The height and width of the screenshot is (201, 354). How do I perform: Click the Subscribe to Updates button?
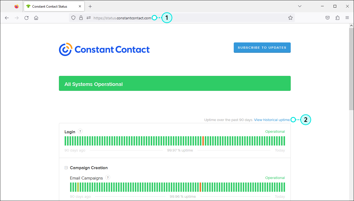(x=262, y=48)
